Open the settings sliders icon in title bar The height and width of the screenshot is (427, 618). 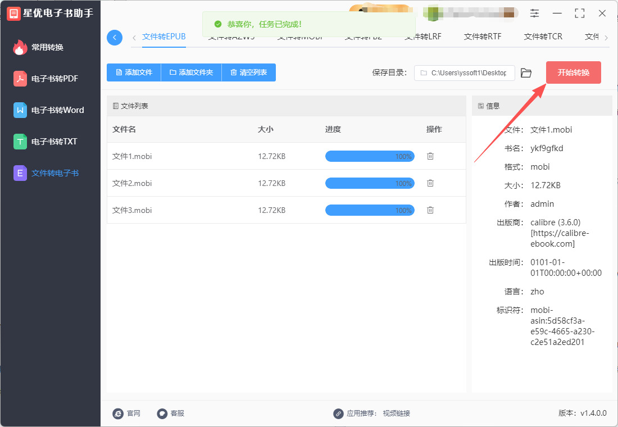tap(534, 13)
